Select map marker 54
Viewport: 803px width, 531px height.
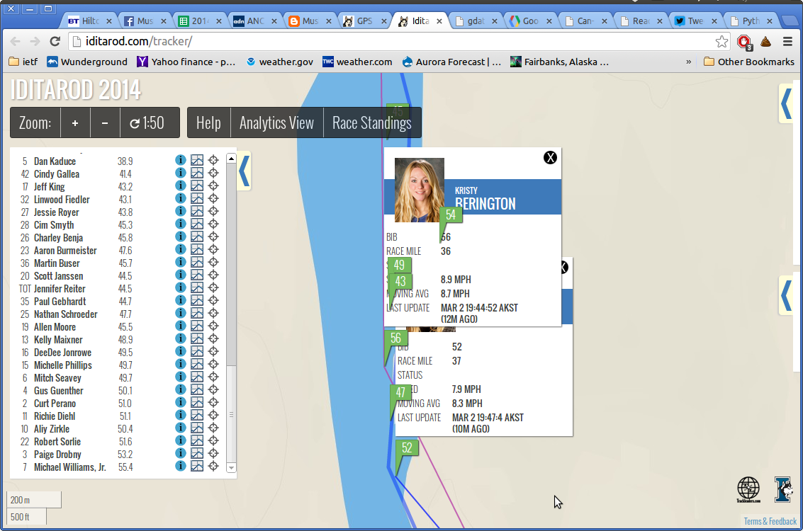451,215
